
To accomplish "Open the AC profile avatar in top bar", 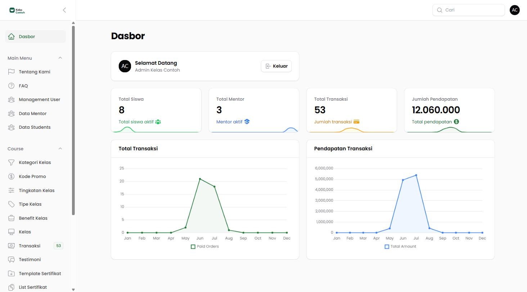I will (515, 10).
